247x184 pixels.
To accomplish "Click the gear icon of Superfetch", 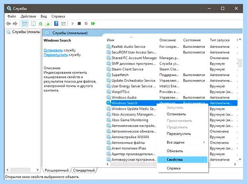I will pos(108,75).
